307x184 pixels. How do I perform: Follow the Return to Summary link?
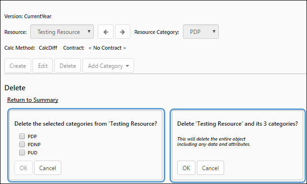pyautogui.click(x=33, y=100)
